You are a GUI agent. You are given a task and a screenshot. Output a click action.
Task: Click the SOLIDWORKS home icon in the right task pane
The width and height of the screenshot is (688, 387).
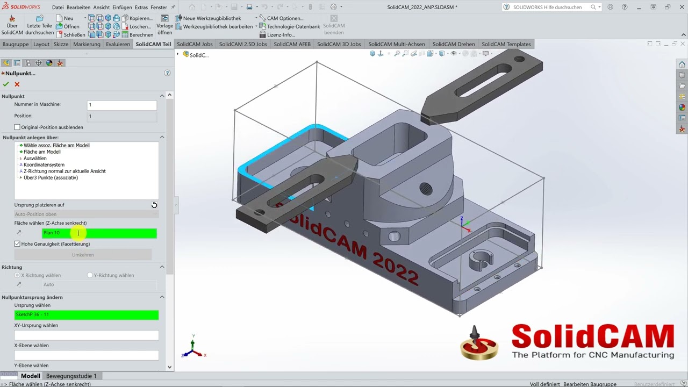click(682, 64)
